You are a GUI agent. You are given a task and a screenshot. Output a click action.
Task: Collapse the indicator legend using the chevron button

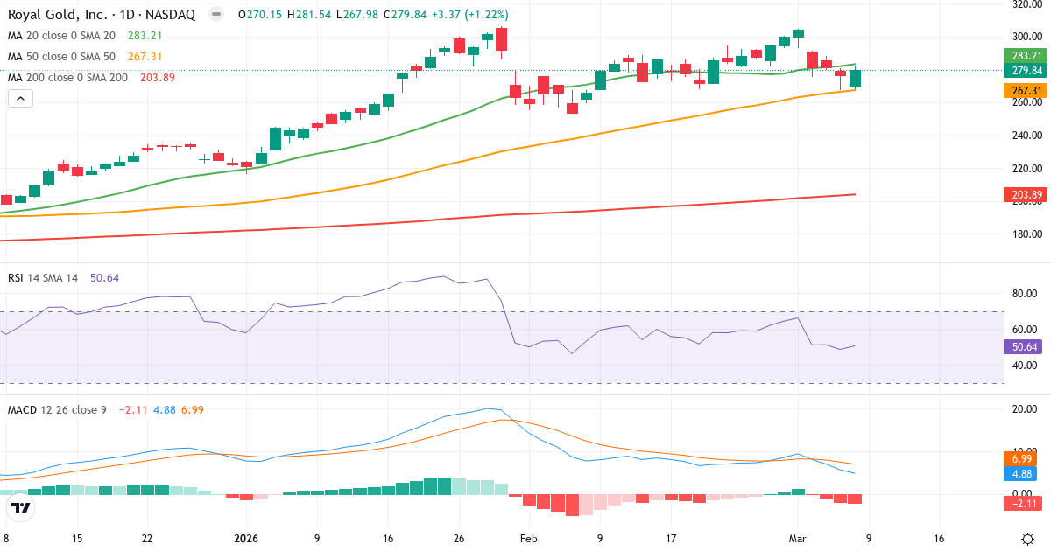point(19,98)
